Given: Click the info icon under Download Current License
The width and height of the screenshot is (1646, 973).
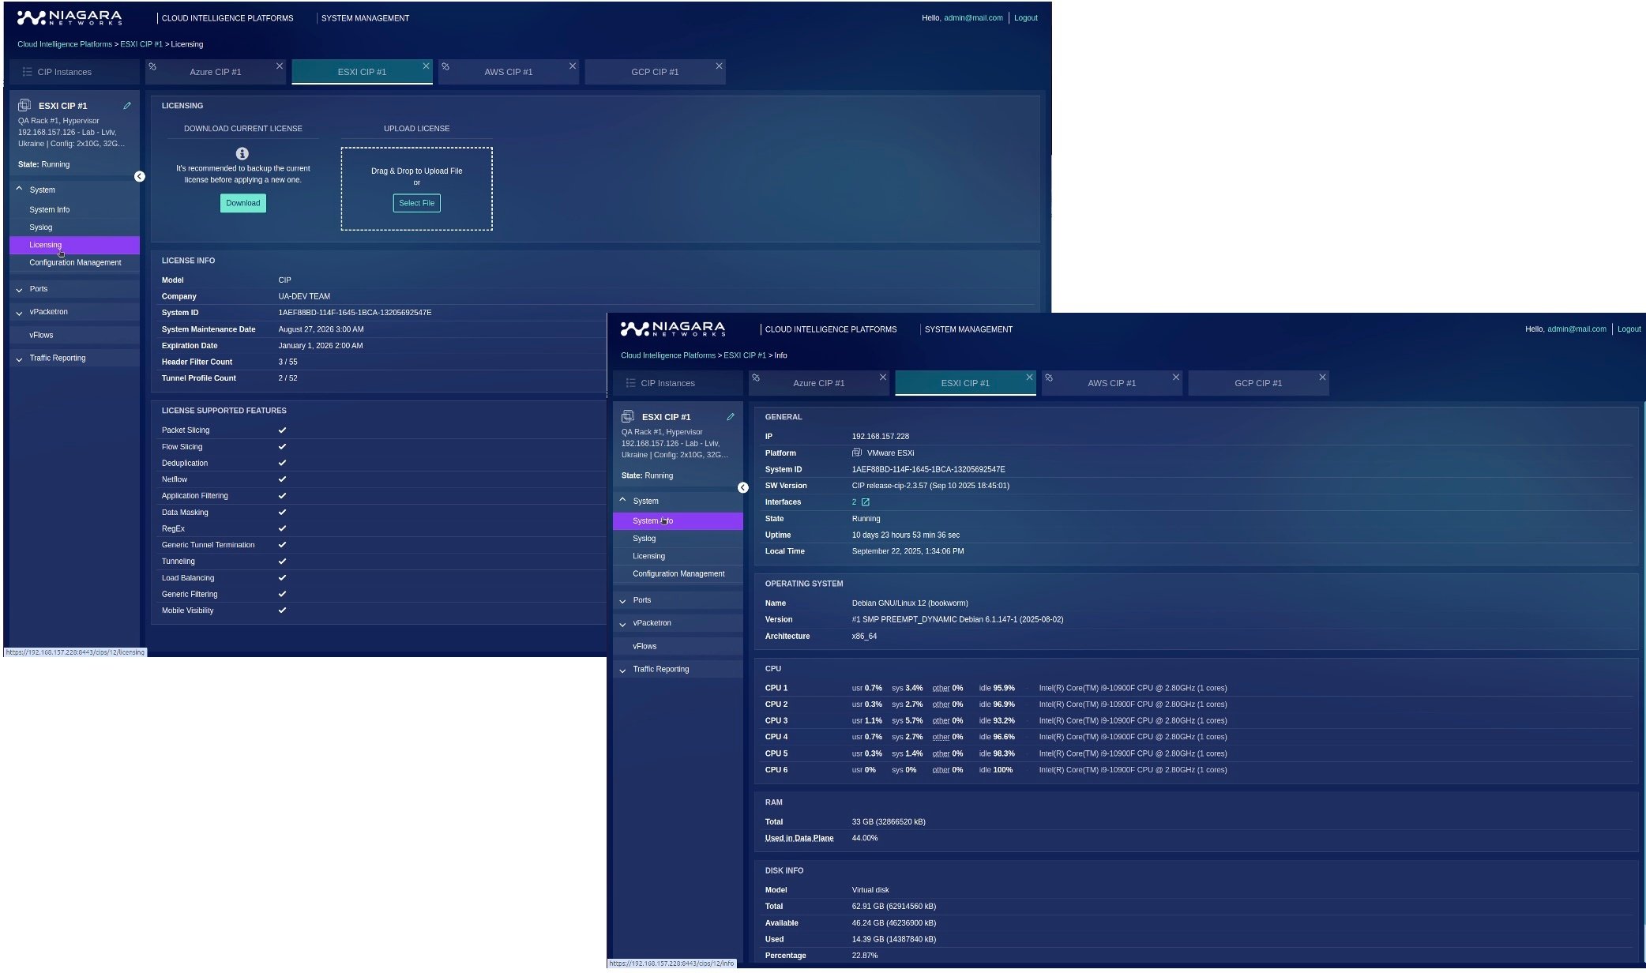Looking at the screenshot, I should (x=242, y=156).
